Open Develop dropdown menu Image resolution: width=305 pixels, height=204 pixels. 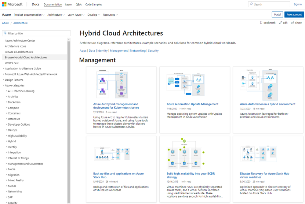coord(93,15)
